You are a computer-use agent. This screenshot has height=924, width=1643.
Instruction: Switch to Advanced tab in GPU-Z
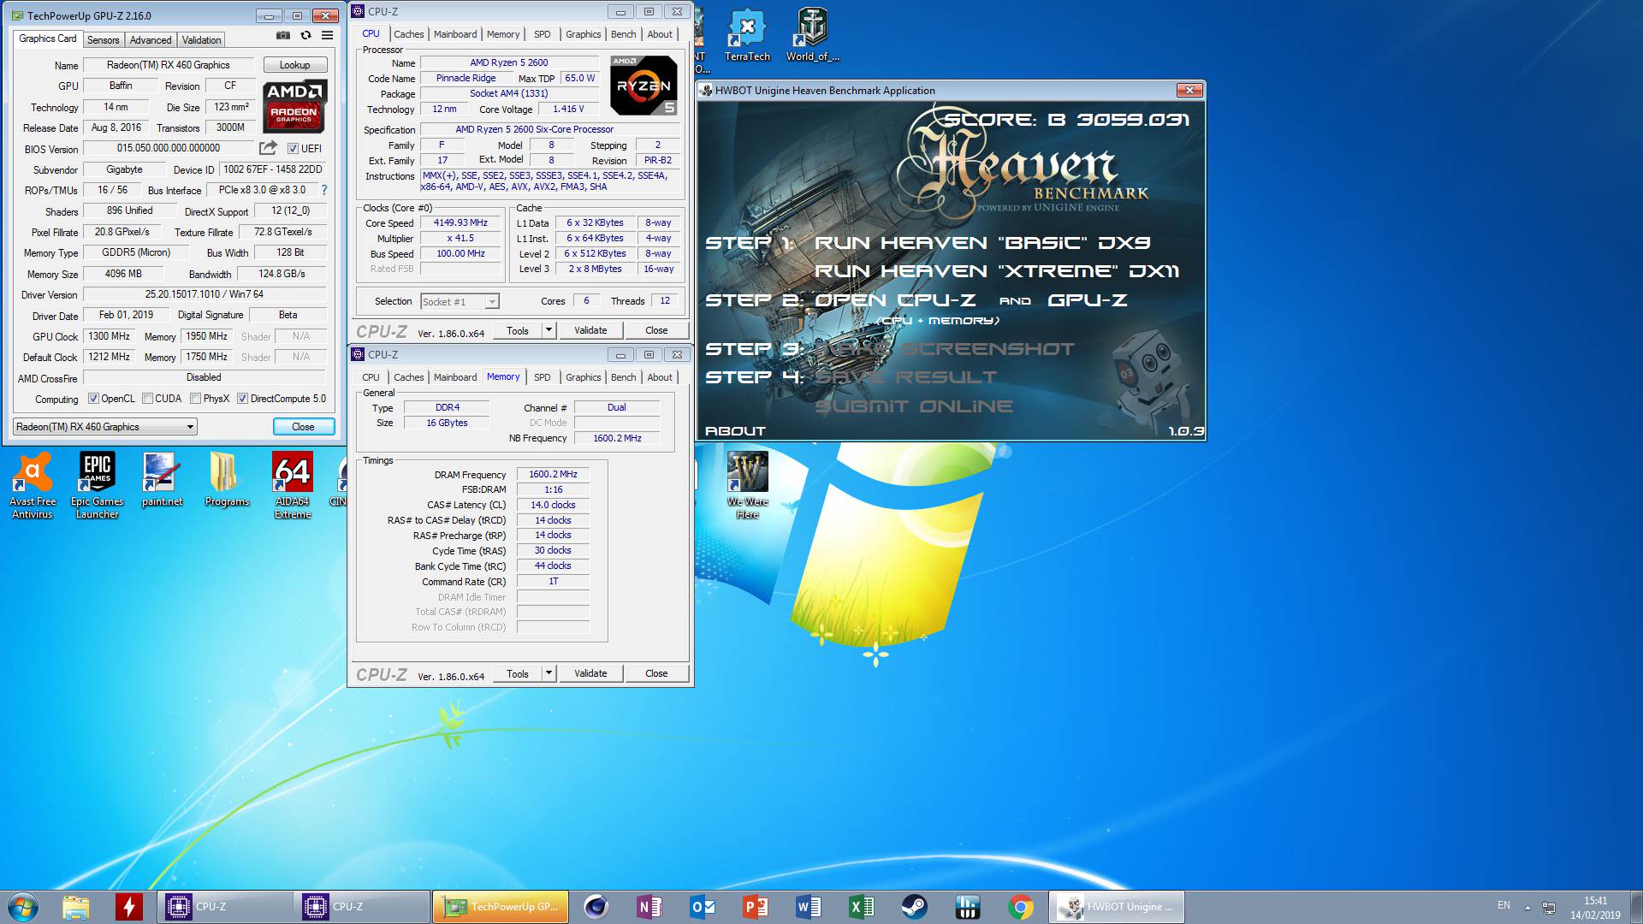(151, 40)
